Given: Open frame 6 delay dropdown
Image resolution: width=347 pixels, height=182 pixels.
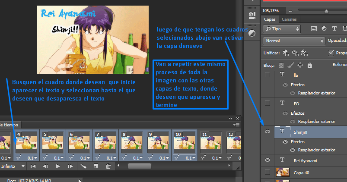Looking at the screenshot, I should [x=85, y=158].
